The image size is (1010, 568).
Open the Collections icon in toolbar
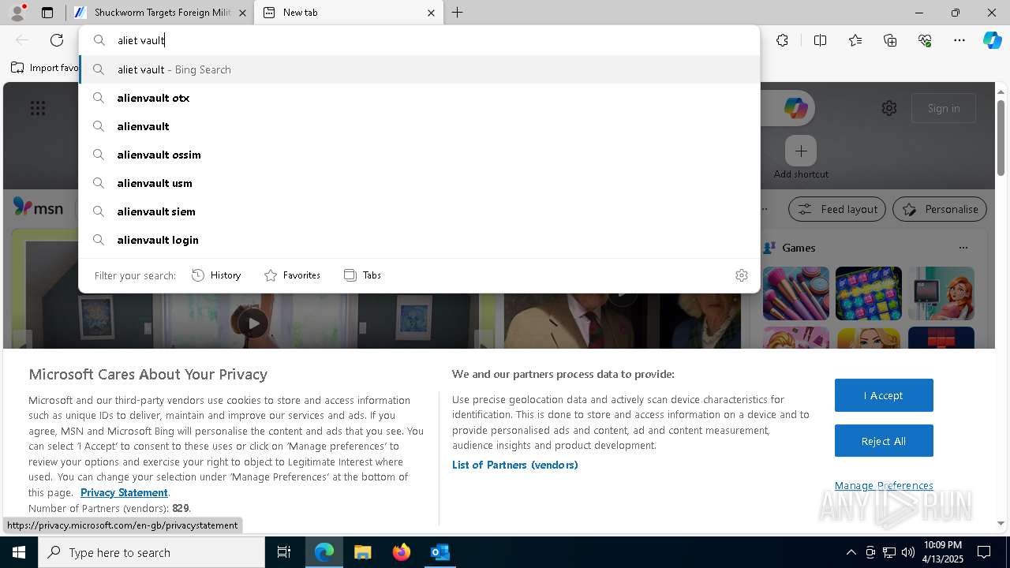(890, 40)
